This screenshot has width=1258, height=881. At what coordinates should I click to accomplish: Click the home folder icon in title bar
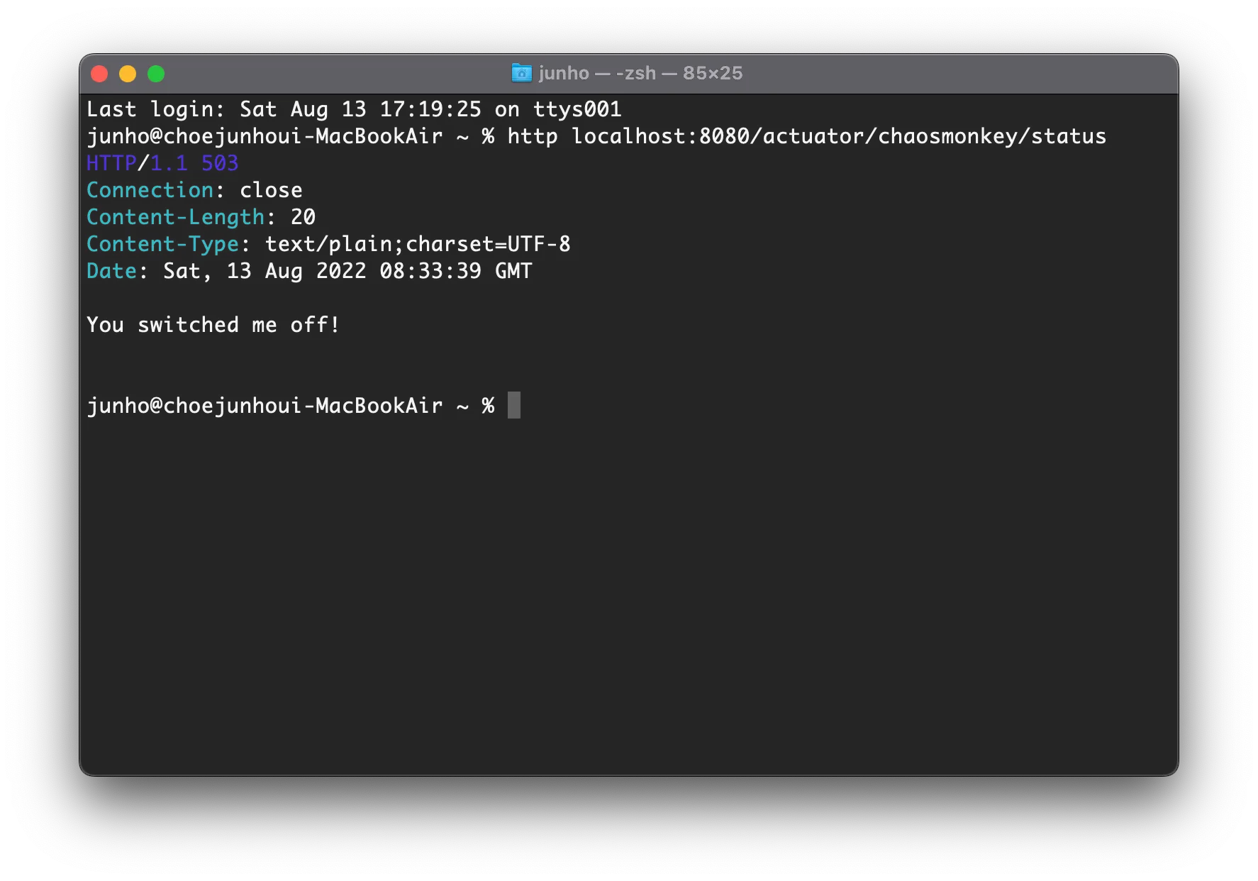coord(521,73)
